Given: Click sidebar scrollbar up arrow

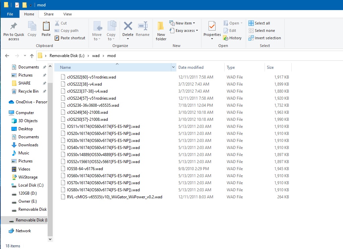Looking at the screenshot, I should tap(50, 66).
